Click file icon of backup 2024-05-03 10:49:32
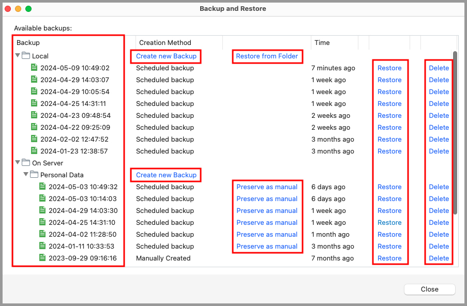This screenshot has width=467, height=306. pos(42,187)
